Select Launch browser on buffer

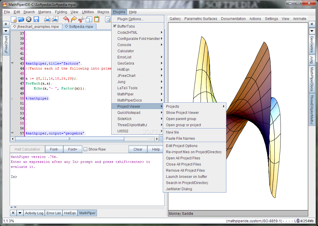point(195,177)
